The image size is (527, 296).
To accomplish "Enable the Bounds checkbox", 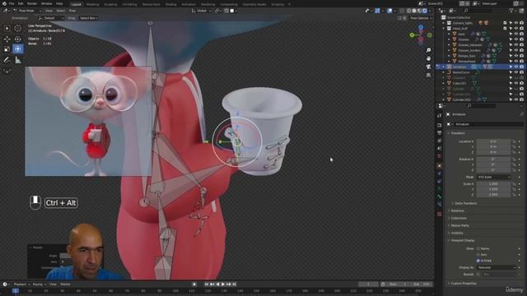I will (x=478, y=274).
